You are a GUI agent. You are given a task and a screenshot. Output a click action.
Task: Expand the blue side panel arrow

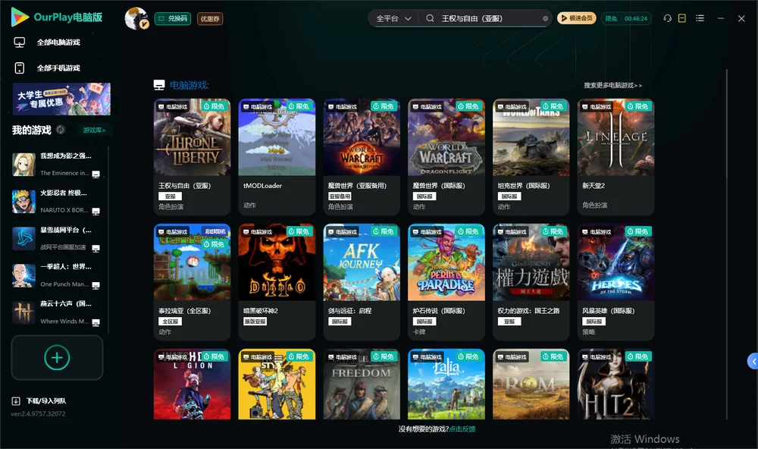(x=753, y=362)
